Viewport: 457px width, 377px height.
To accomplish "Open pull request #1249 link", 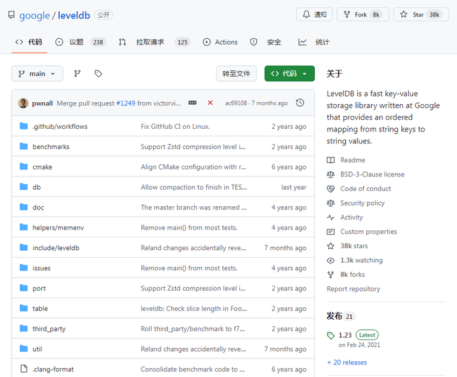I will pyautogui.click(x=126, y=103).
